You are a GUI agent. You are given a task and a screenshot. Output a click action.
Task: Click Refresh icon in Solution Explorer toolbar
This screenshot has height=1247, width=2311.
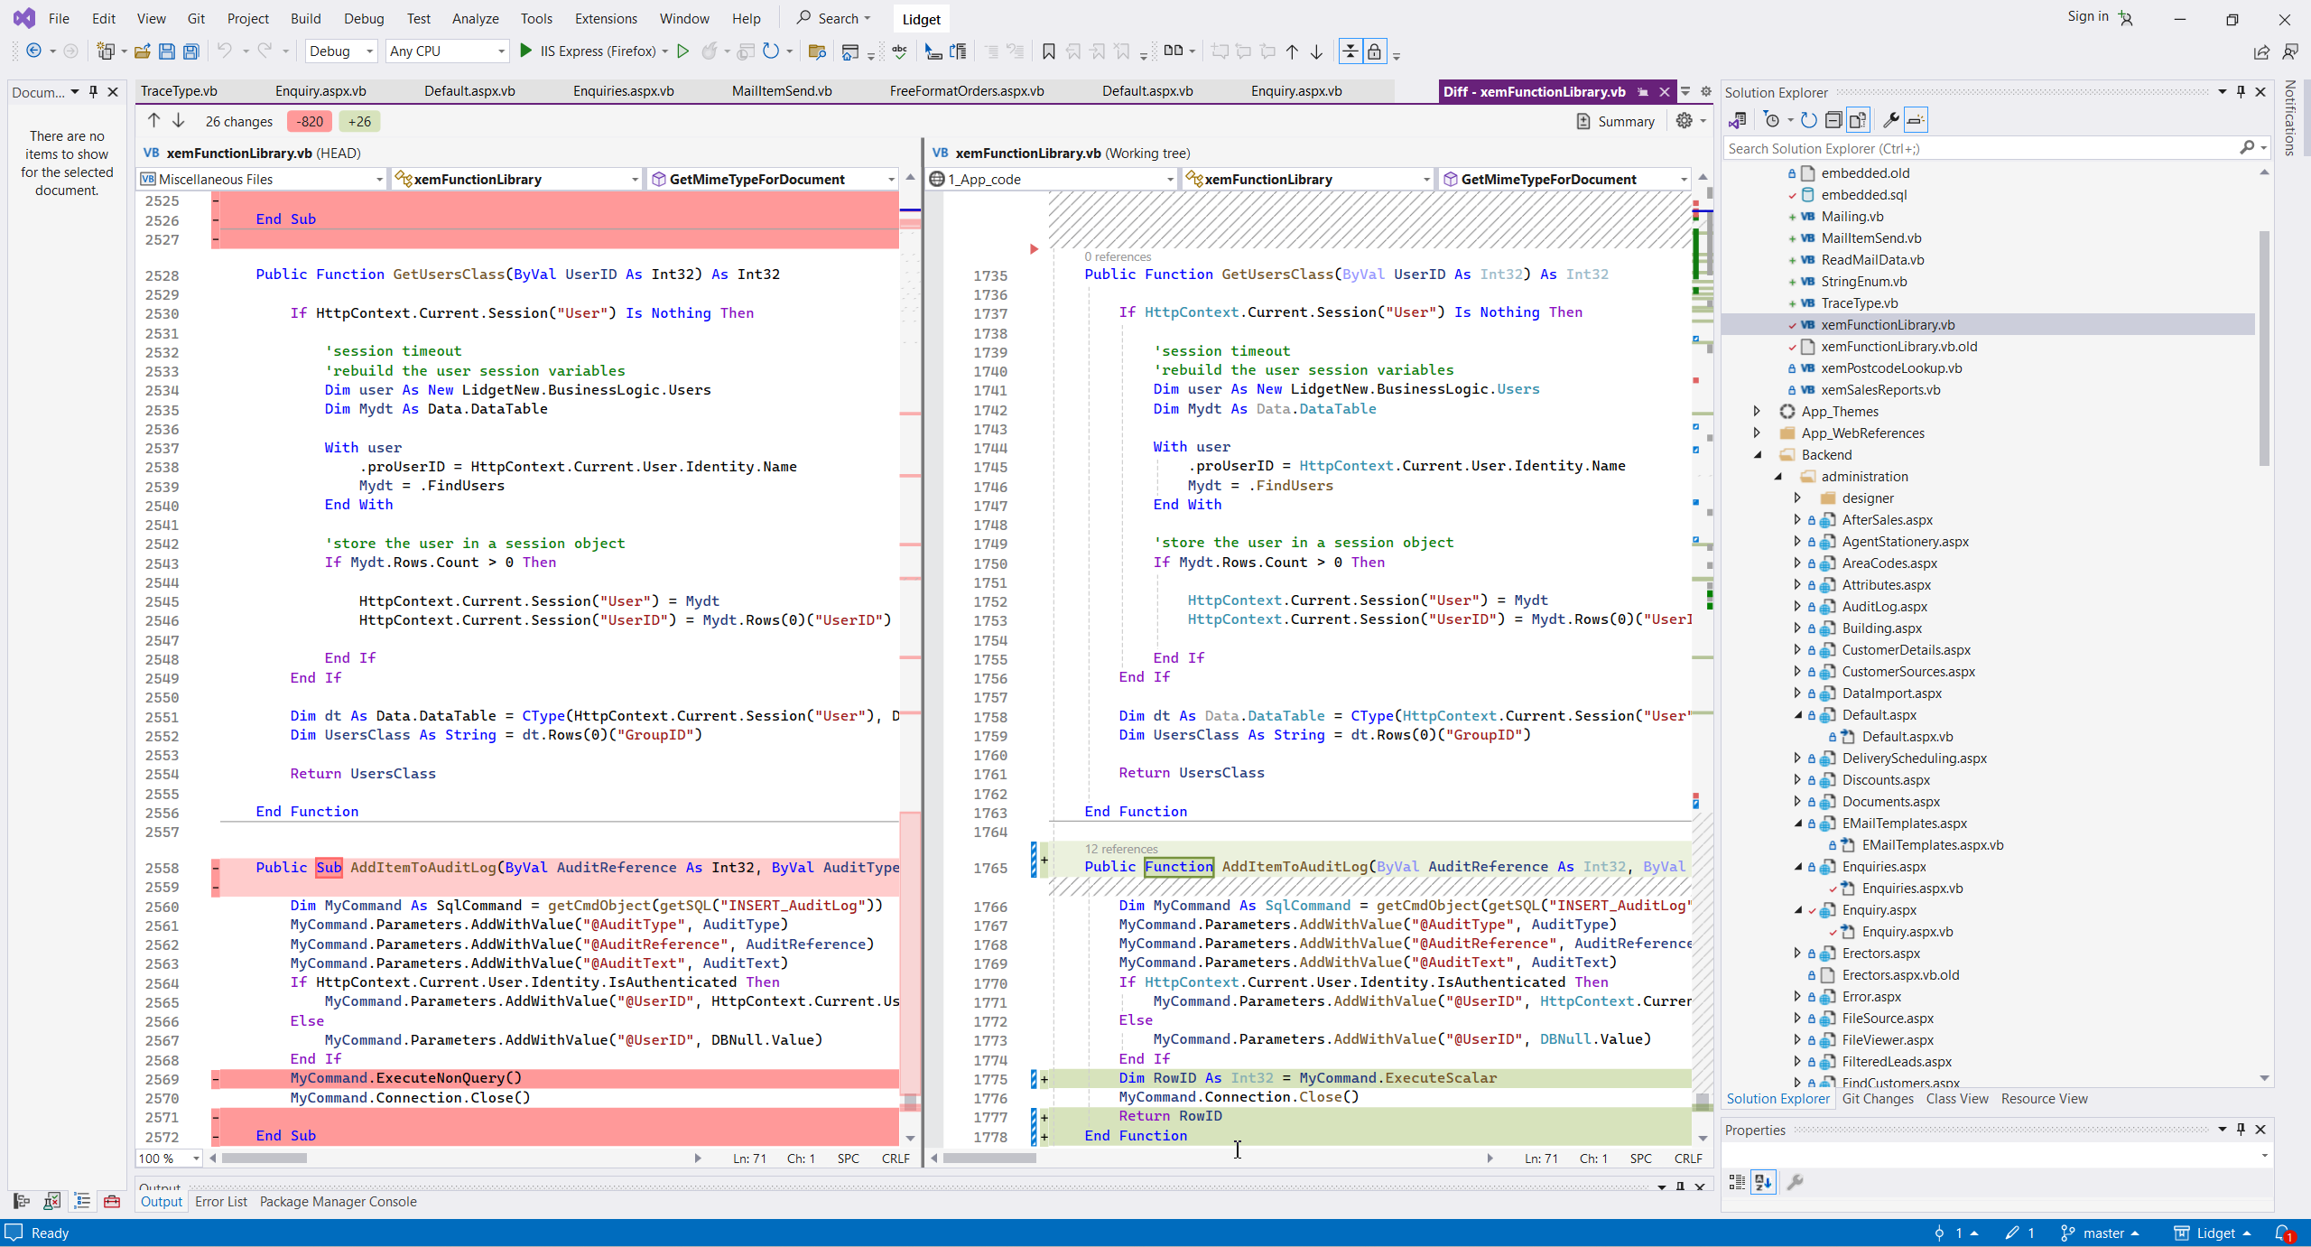[1808, 120]
